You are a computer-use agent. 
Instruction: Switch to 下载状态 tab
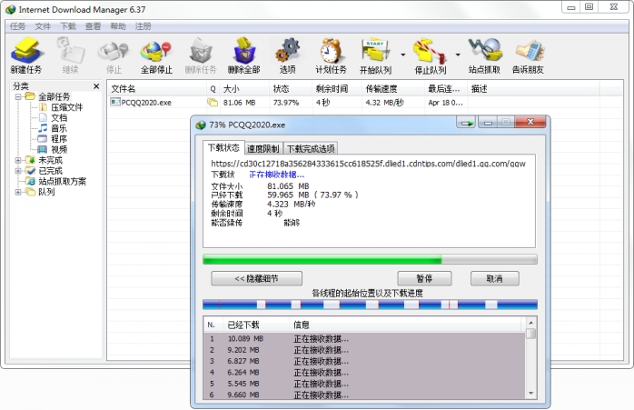223,148
